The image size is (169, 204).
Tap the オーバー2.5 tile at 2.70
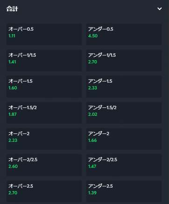44,191
